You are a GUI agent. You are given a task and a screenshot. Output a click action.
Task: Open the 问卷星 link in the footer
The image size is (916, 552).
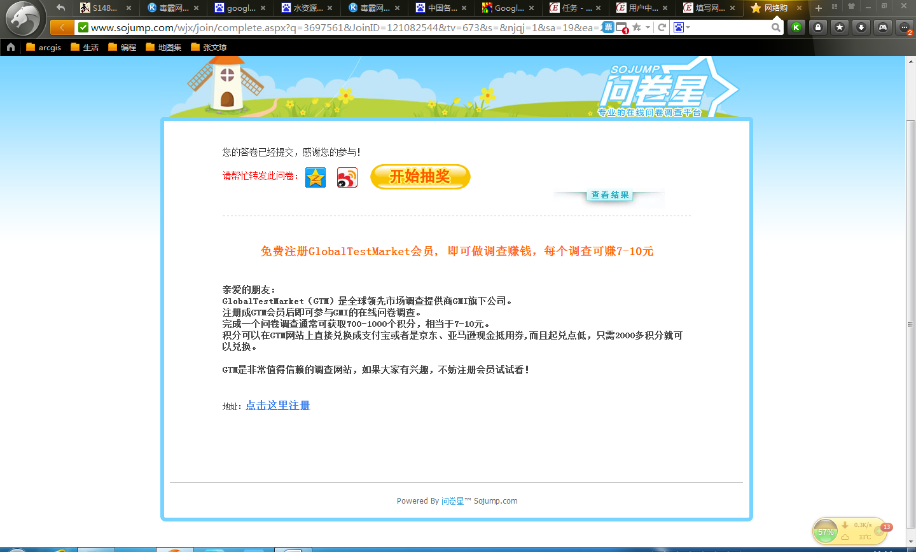pos(452,501)
